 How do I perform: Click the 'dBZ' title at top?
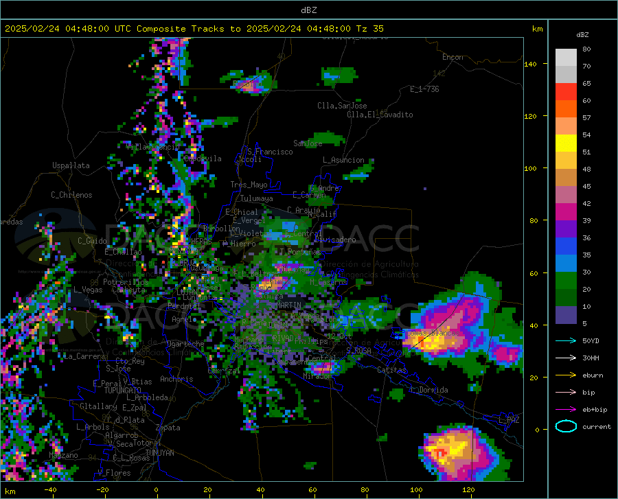pos(308,10)
